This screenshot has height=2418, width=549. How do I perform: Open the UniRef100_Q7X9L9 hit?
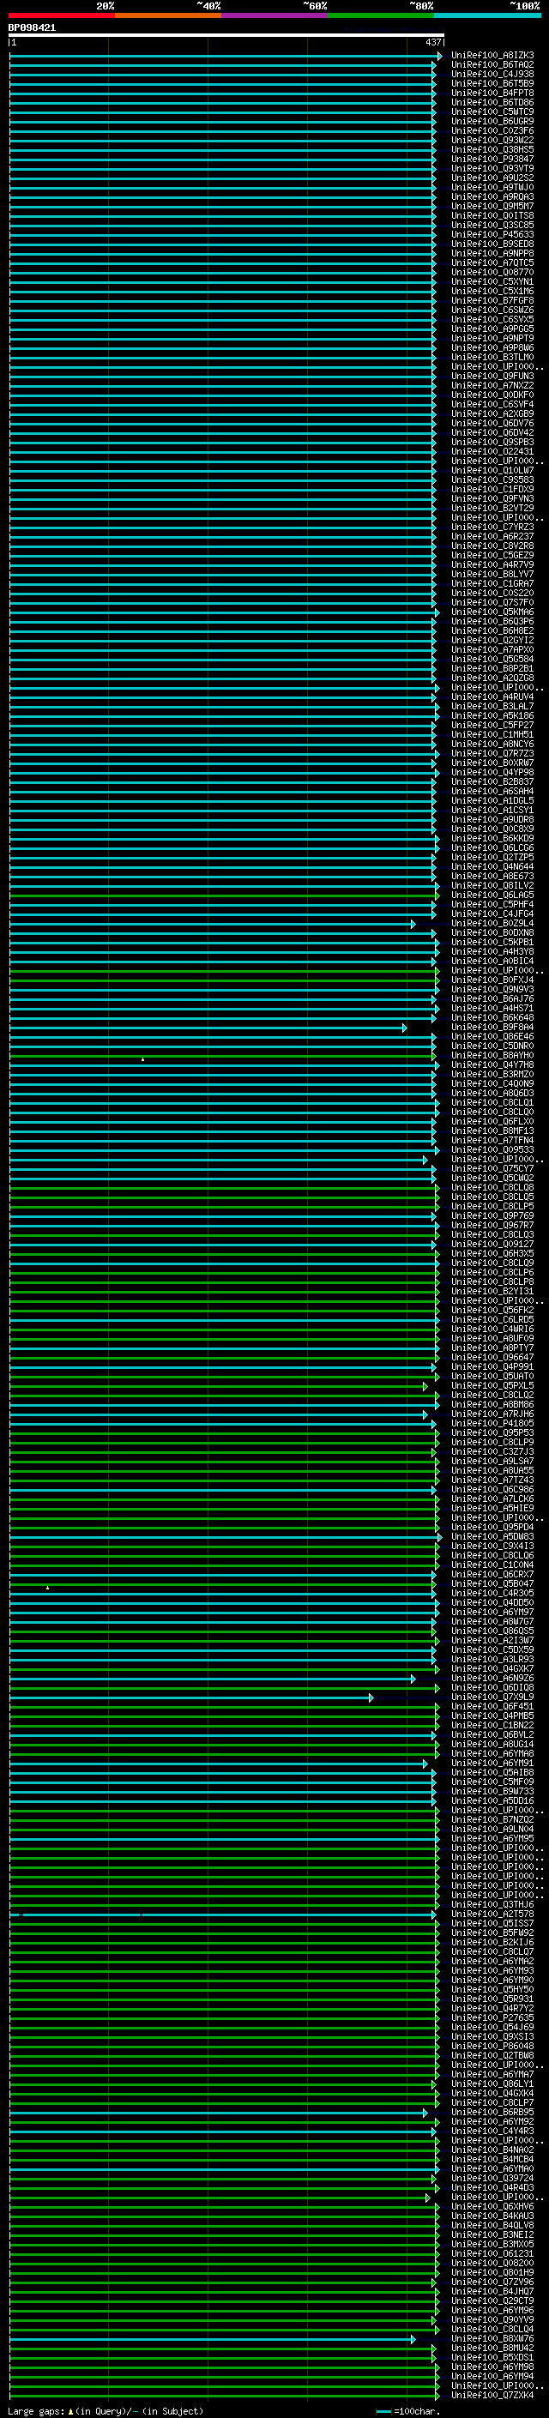coord(492,1697)
